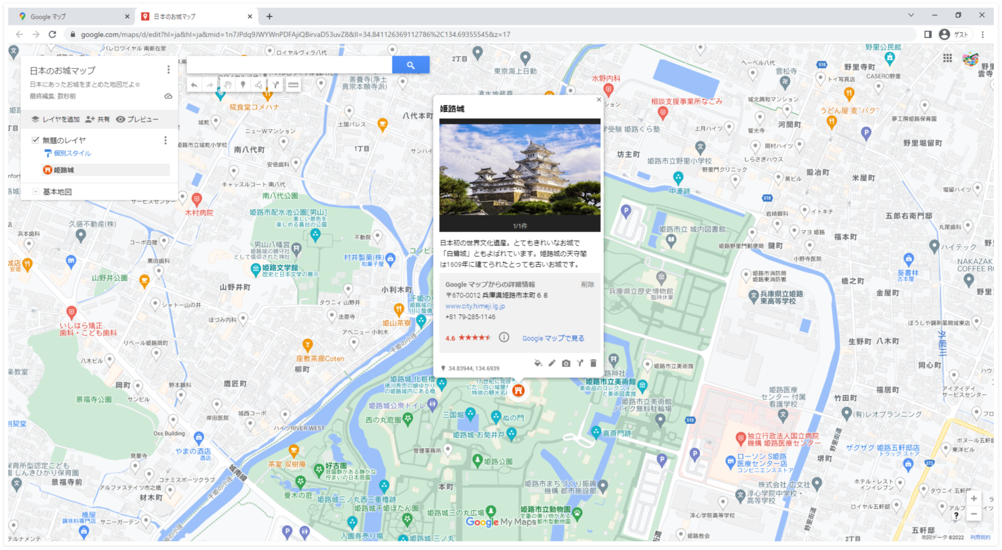Open Chrome three-dot menu
The height and width of the screenshot is (550, 1002).
(983, 34)
